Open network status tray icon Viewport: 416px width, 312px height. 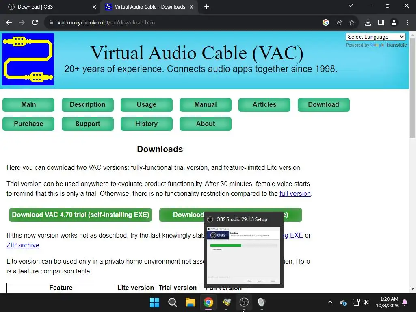click(x=356, y=302)
